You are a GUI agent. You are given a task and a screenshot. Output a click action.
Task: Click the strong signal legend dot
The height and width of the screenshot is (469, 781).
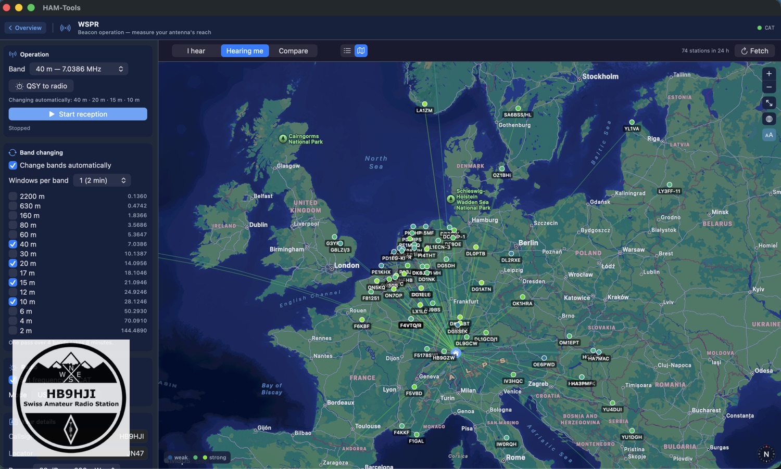point(205,458)
